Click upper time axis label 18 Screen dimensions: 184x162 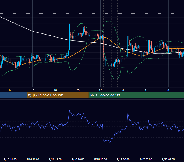55,90
